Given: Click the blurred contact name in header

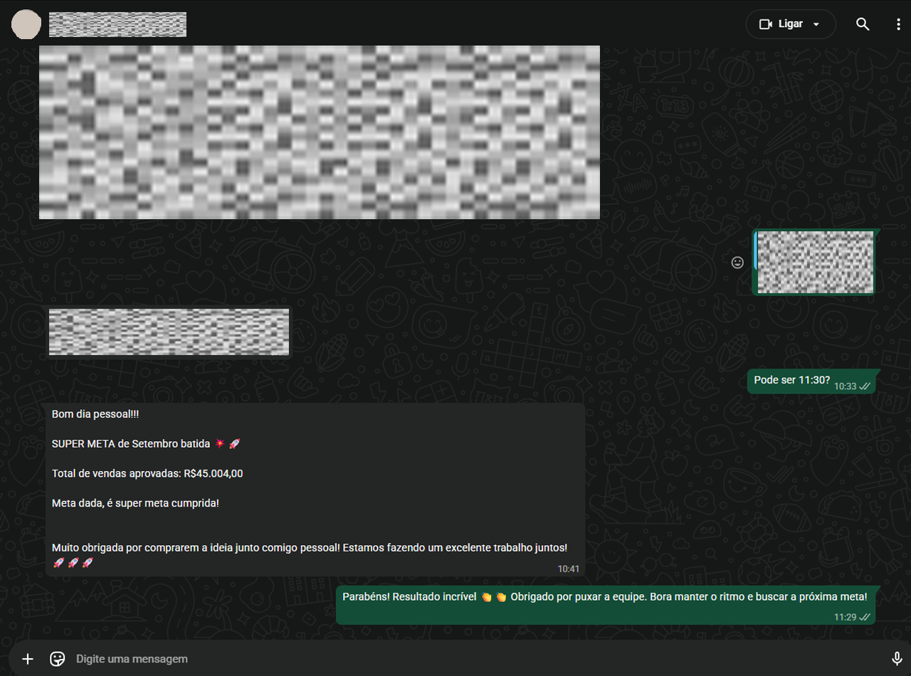Looking at the screenshot, I should [x=117, y=24].
